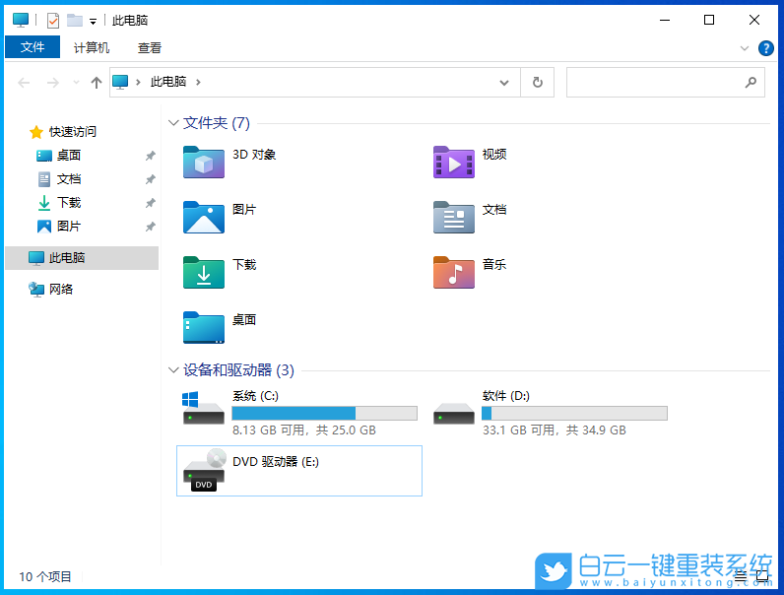
Task: Open the 文档 folder icon in main pane
Action: 453,217
